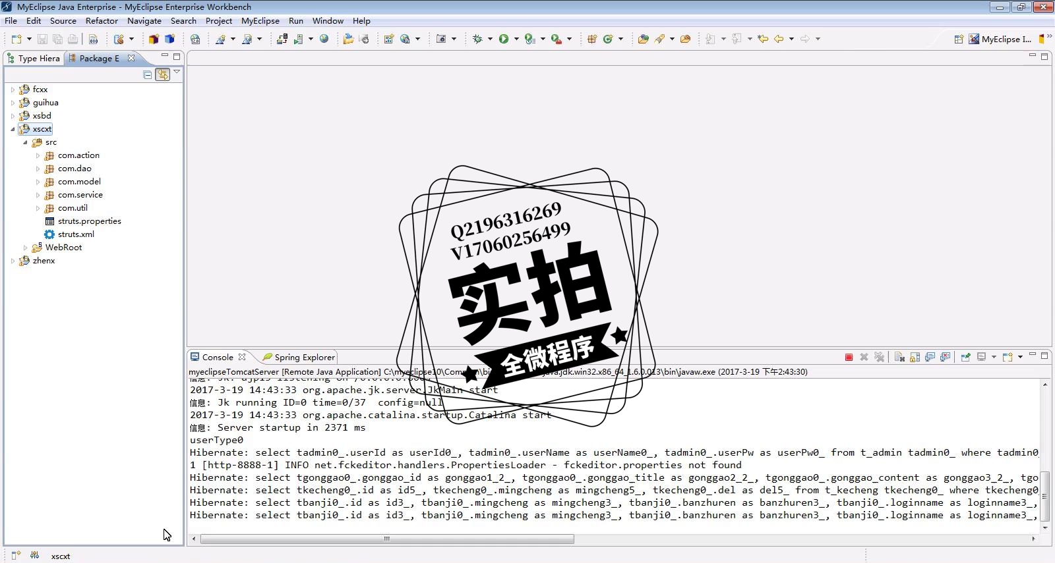Click the Save icon in toolbar

42,39
